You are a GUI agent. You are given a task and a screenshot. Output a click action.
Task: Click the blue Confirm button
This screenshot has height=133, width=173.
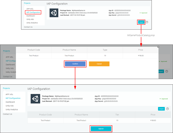75,64
